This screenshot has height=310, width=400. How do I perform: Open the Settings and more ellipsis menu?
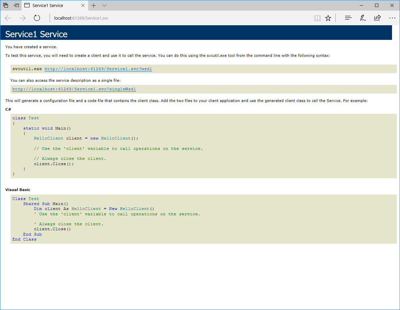392,18
